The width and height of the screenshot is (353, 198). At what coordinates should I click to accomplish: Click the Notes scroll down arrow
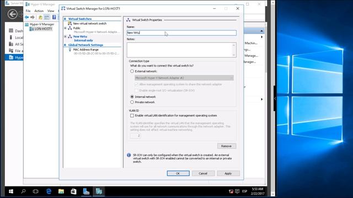pyautogui.click(x=234, y=55)
